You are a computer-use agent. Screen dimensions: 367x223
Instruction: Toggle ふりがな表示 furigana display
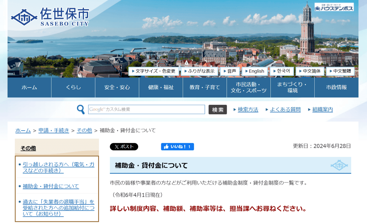(199, 71)
